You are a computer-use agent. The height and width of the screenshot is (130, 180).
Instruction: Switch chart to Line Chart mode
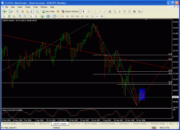click(x=14, y=16)
